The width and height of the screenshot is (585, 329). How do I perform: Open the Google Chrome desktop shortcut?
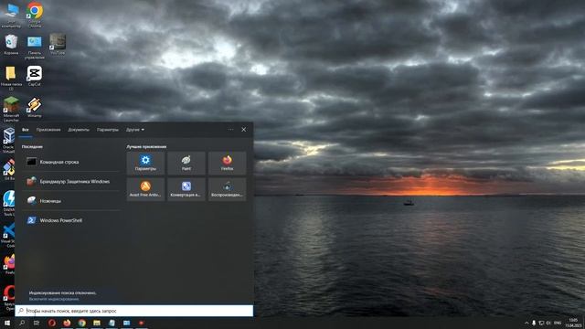pos(35,15)
